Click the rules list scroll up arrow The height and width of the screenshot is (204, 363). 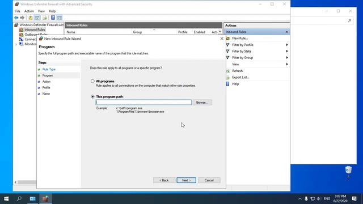click(x=220, y=32)
